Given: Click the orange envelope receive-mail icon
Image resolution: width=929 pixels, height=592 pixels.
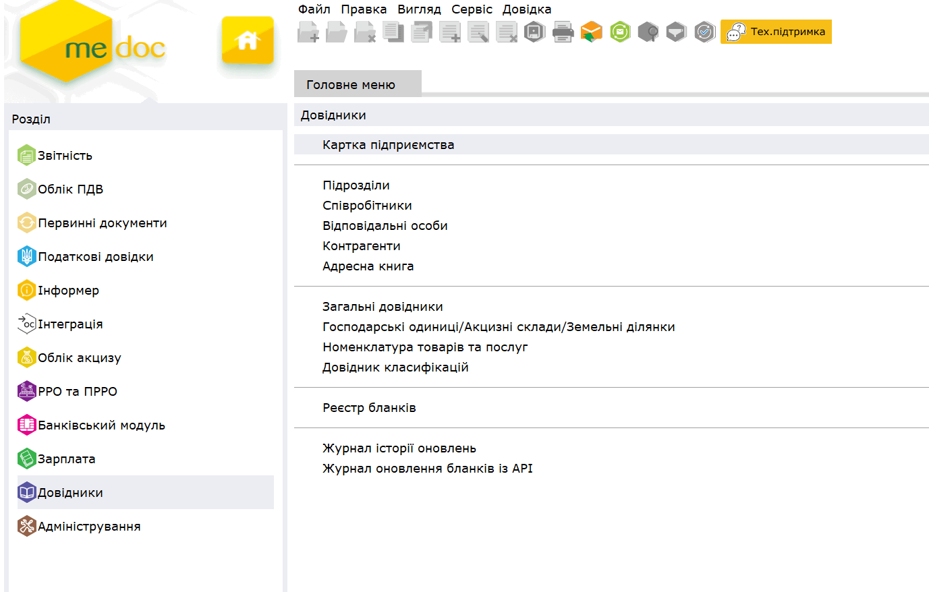Looking at the screenshot, I should pos(591,32).
